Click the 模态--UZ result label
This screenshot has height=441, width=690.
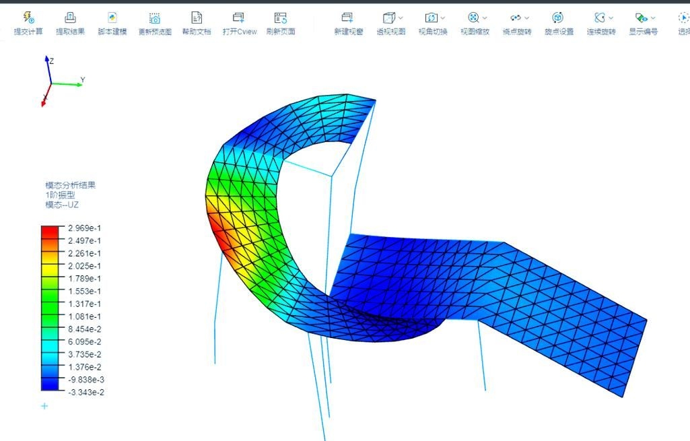[x=62, y=205]
